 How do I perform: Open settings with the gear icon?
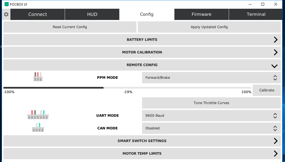pyautogui.click(x=6, y=14)
